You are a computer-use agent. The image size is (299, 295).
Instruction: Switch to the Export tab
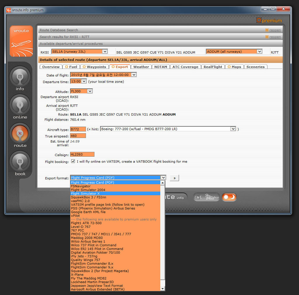point(120,67)
